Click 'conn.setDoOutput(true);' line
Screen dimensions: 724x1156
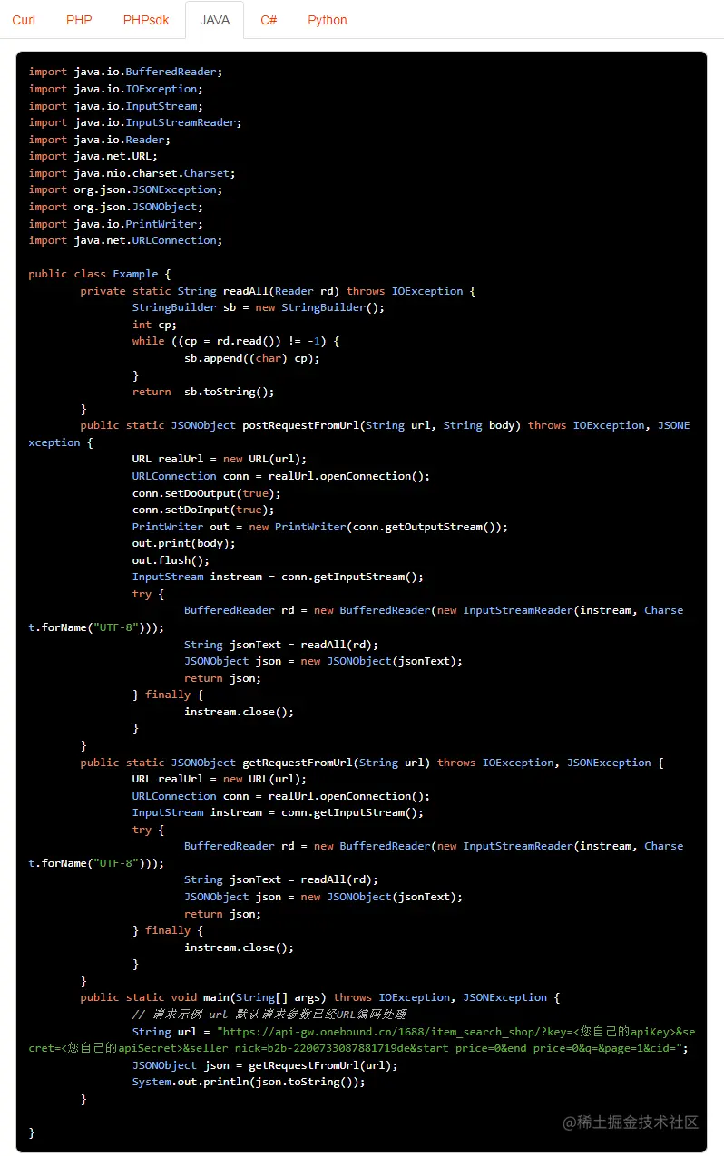coord(207,493)
